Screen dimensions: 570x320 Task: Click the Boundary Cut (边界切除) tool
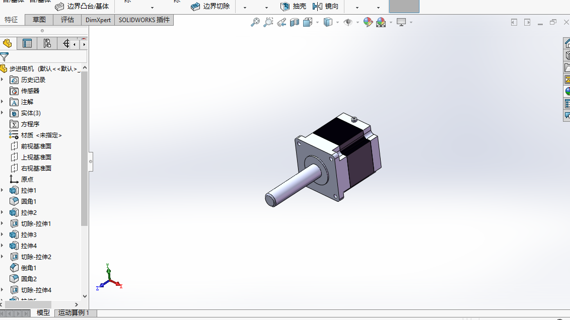click(x=210, y=6)
